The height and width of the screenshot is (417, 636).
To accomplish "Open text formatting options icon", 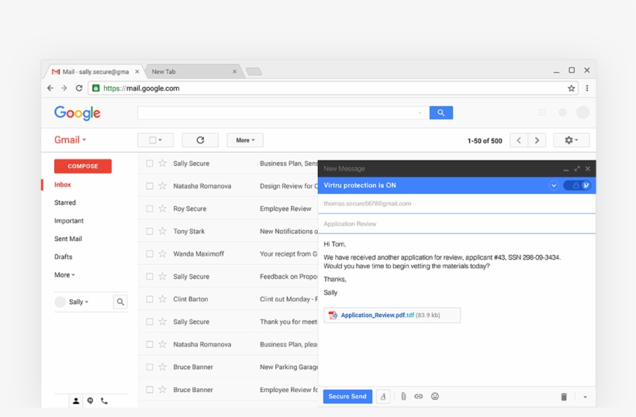I will pos(383,397).
